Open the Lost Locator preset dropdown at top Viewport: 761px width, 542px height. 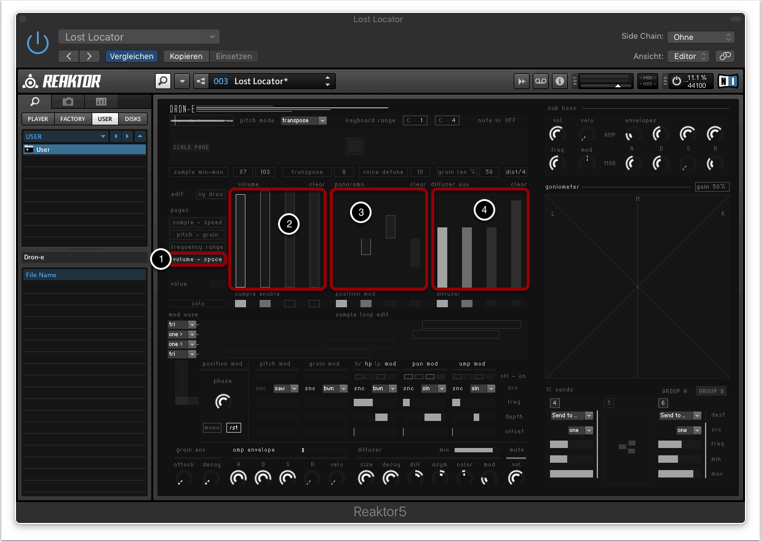pos(139,37)
